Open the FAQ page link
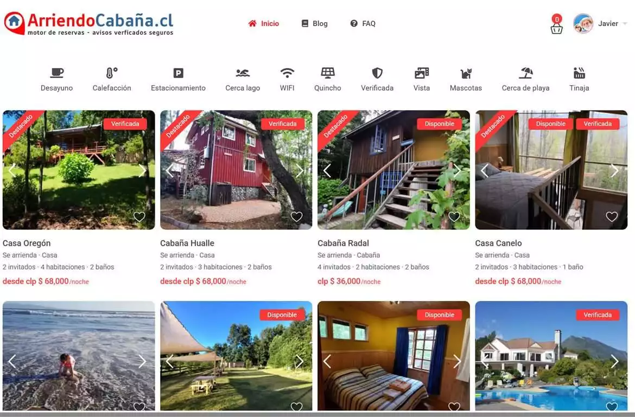The width and height of the screenshot is (635, 417). pyautogui.click(x=363, y=23)
